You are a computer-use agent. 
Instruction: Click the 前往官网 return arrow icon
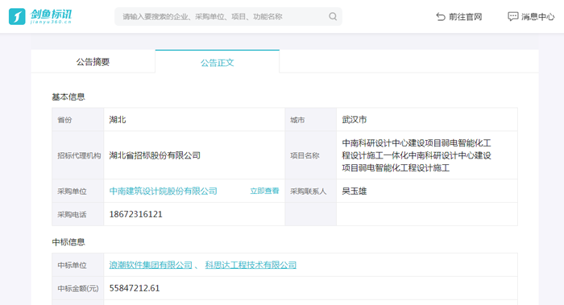point(441,17)
